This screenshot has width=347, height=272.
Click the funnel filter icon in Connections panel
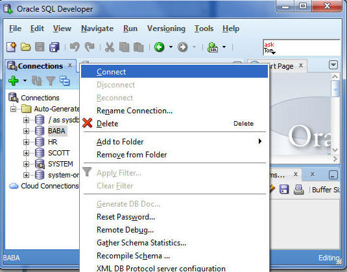[51, 81]
